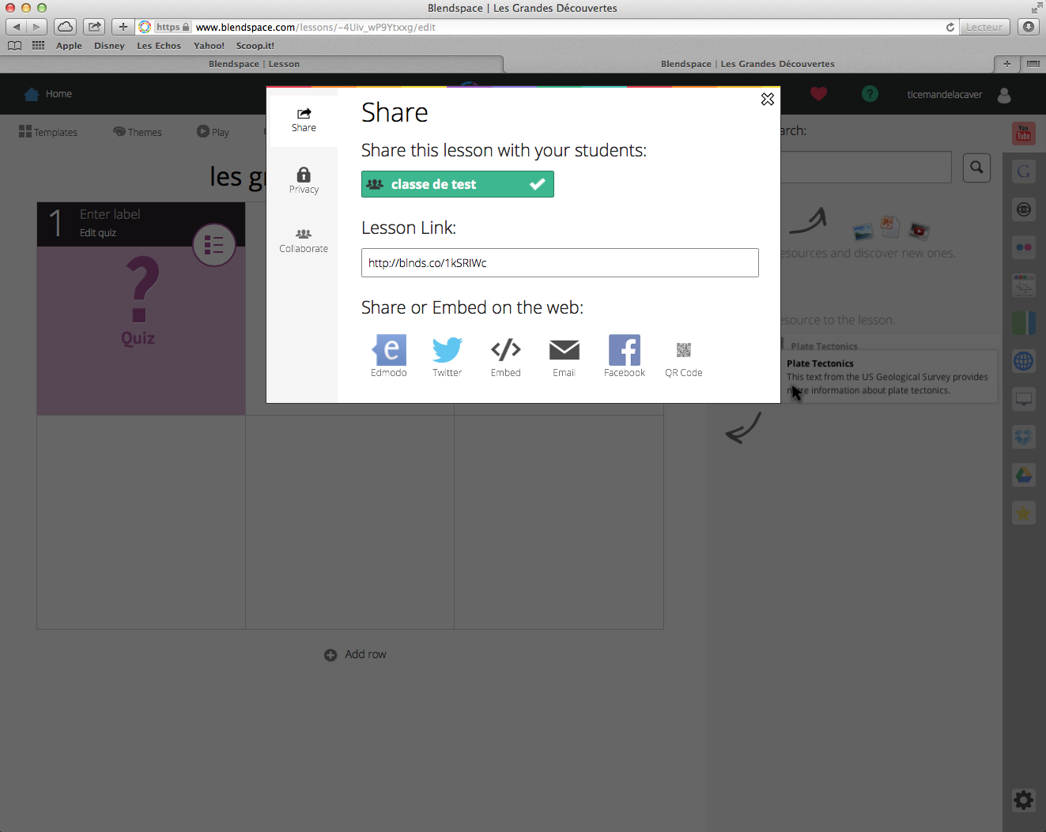This screenshot has width=1046, height=832.
Task: Select Google Drive resource source
Action: tap(1024, 475)
